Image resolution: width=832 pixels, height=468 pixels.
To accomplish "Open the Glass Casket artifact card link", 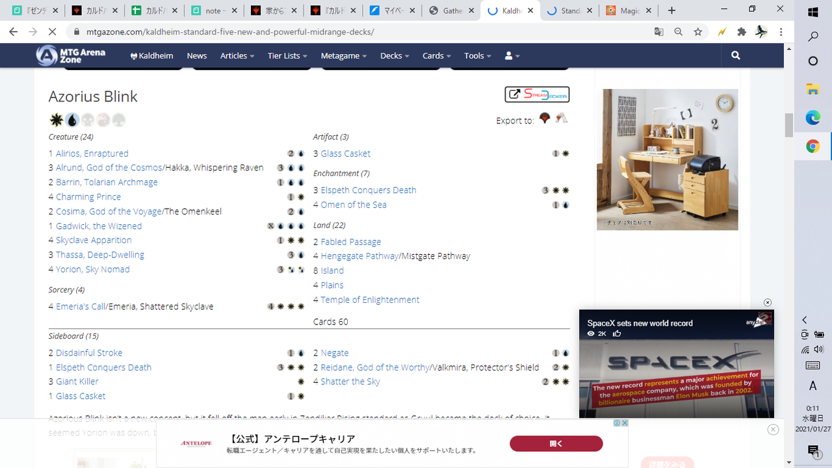I will 345,153.
